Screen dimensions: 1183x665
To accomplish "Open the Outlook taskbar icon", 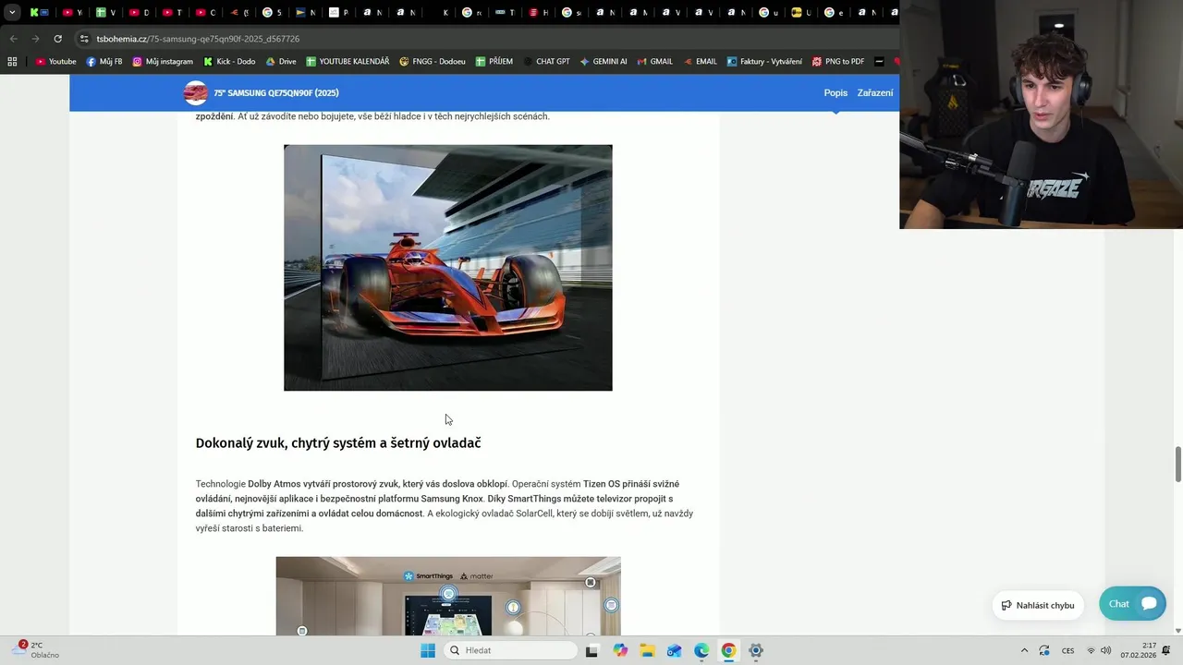I will [x=674, y=650].
